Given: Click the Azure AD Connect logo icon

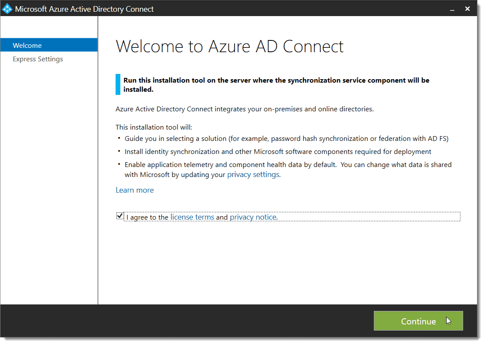Looking at the screenshot, I should click(x=7, y=9).
